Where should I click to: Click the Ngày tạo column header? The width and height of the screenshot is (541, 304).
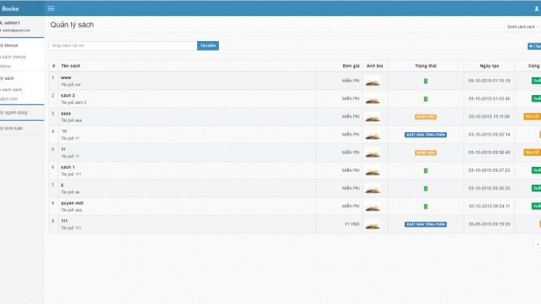489,66
